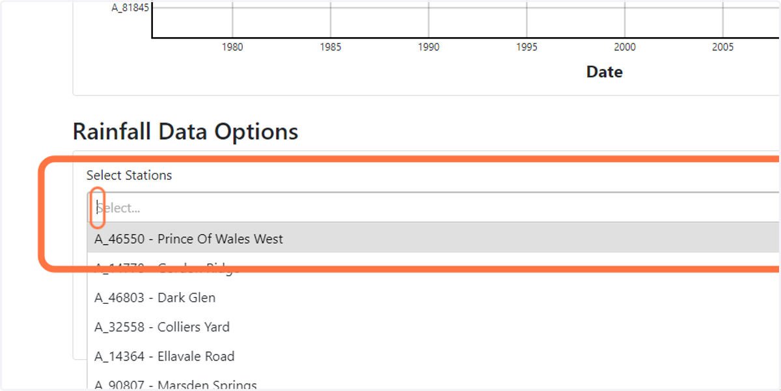Focus the Select Stations search field
781x391 pixels.
tap(434, 208)
